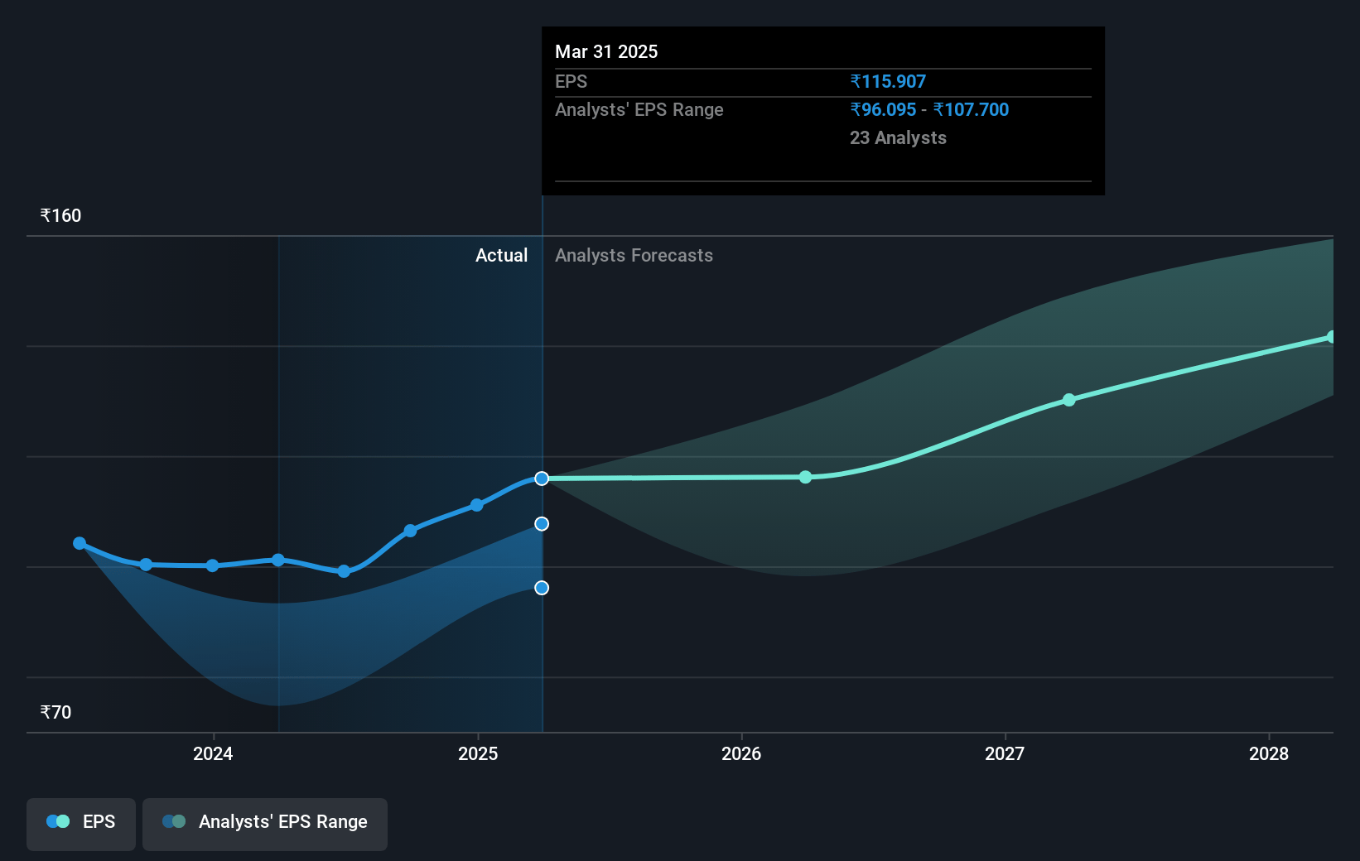This screenshot has height=861, width=1360.
Task: Click the 2024 x-axis label
Action: (213, 753)
